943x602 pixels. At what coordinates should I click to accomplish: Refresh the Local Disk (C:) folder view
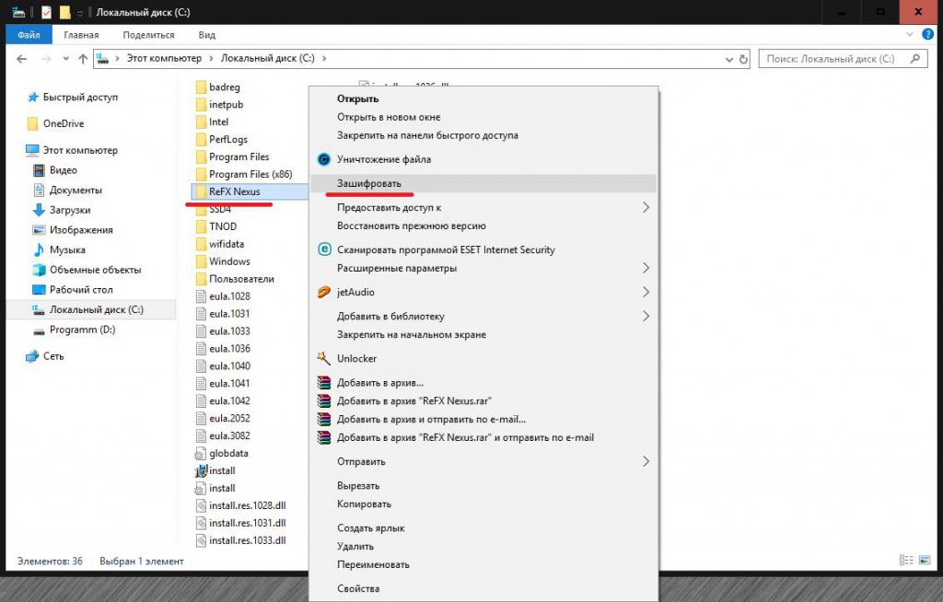[743, 59]
